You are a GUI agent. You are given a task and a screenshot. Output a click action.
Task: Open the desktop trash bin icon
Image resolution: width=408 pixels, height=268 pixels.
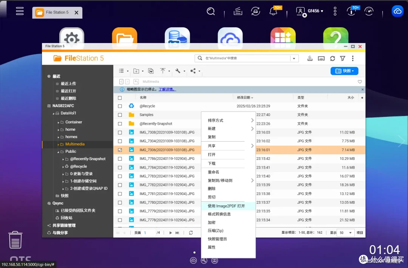point(15,240)
